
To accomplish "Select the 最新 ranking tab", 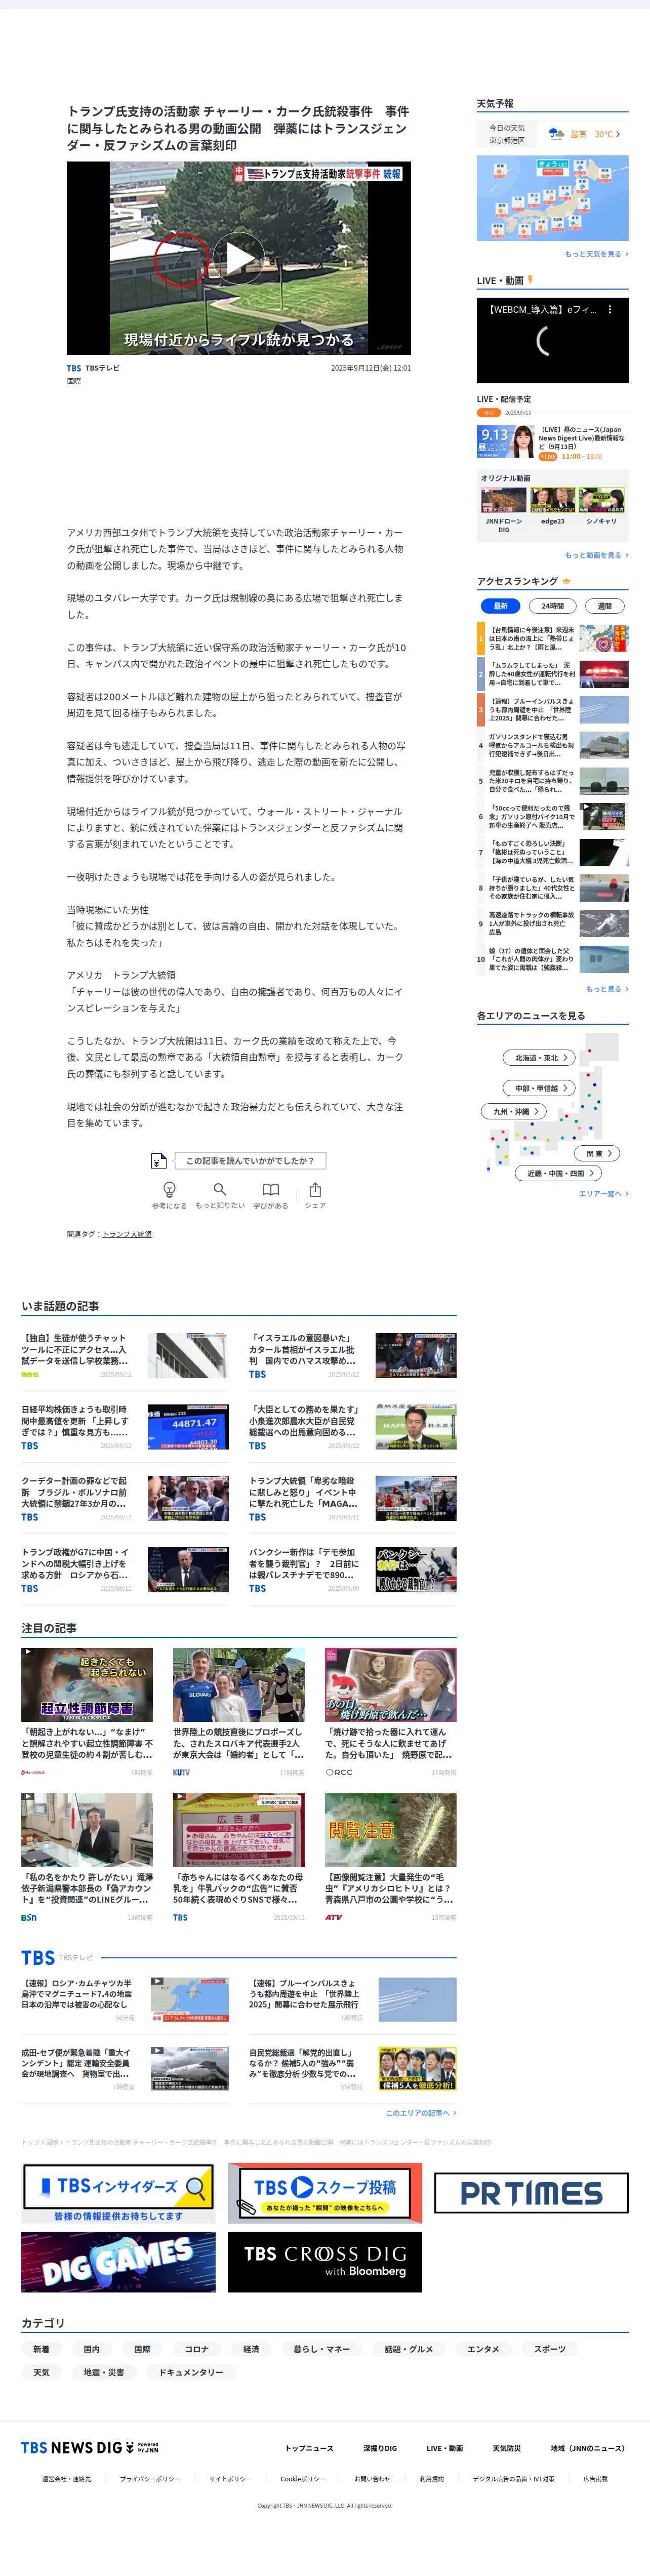I will point(501,605).
